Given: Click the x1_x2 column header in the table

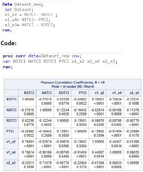Looking at the screenshot, I should tap(100, 93).
